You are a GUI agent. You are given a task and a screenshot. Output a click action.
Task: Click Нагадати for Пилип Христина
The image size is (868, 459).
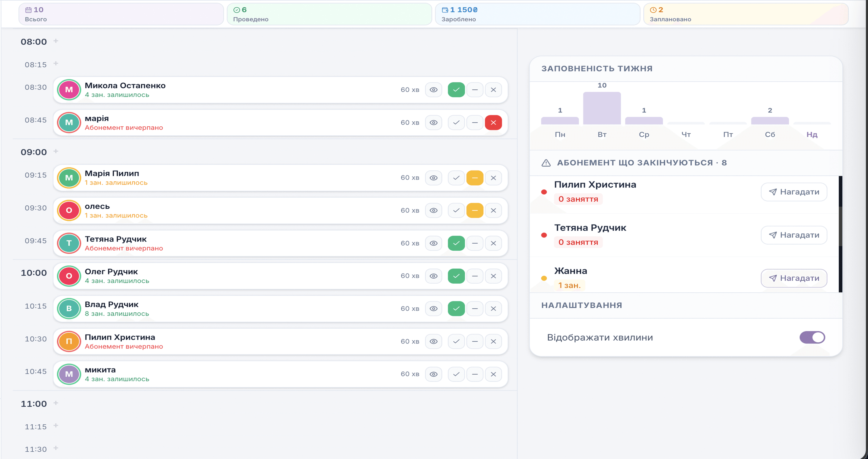point(794,192)
